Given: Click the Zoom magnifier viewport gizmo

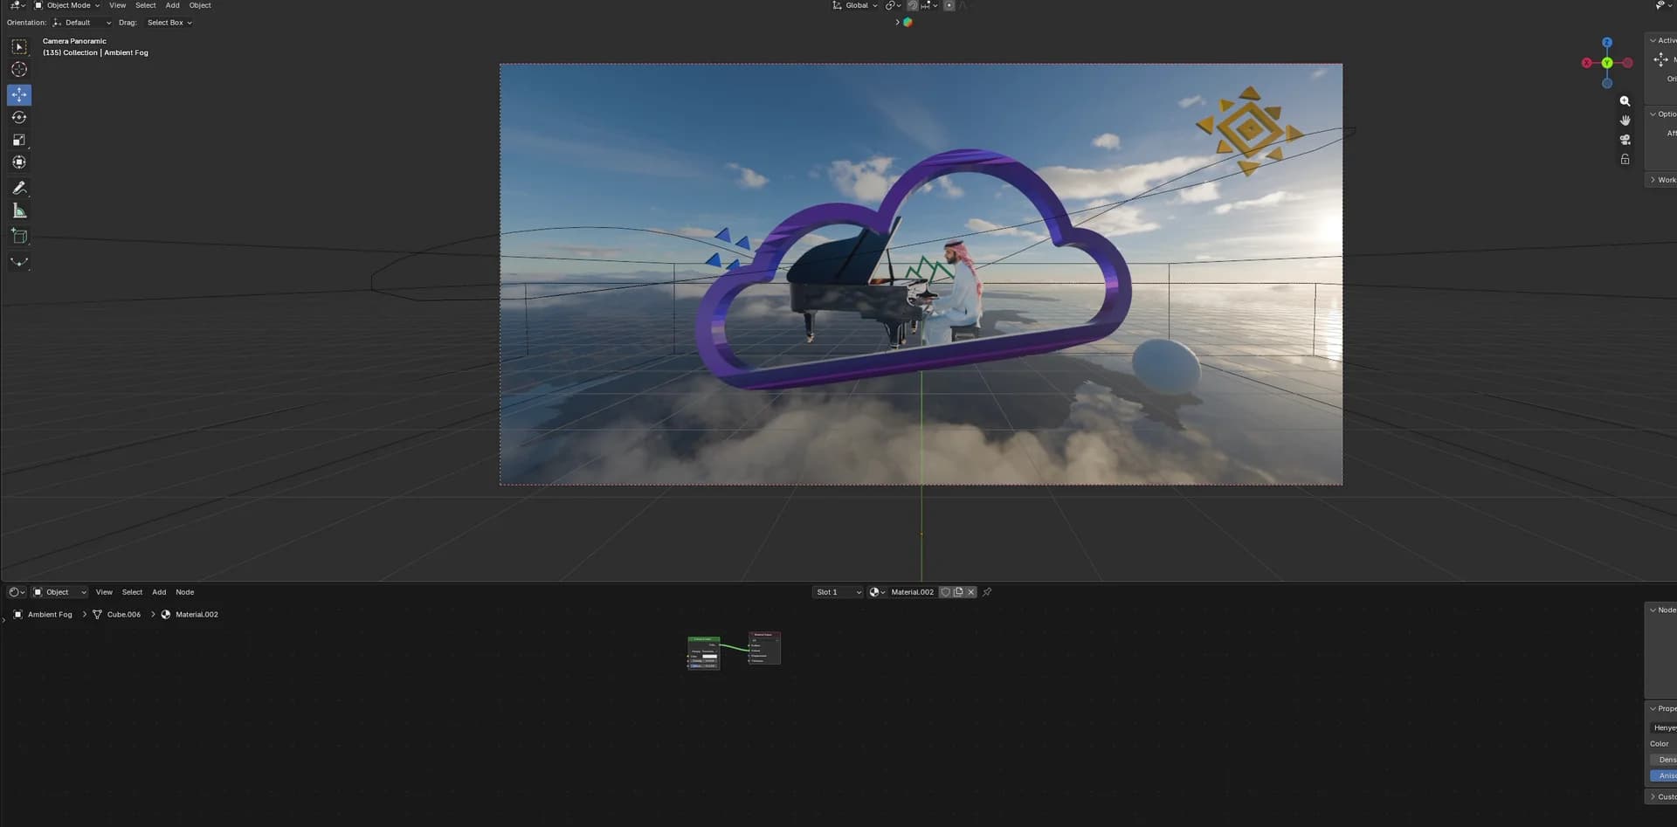Looking at the screenshot, I should [x=1625, y=101].
